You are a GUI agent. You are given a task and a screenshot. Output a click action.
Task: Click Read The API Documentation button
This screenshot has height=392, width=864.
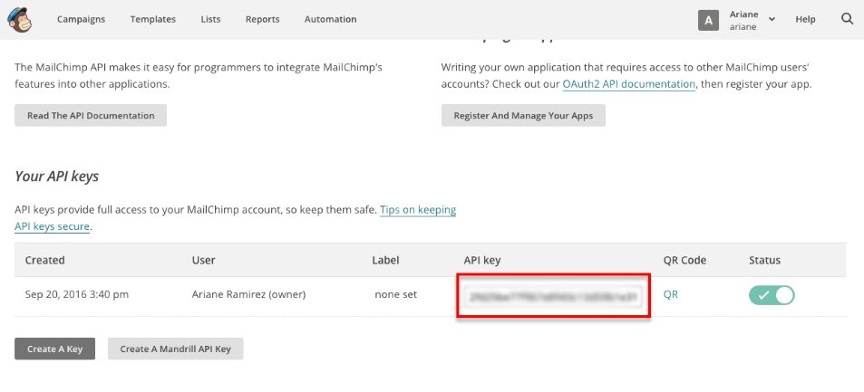(x=91, y=116)
